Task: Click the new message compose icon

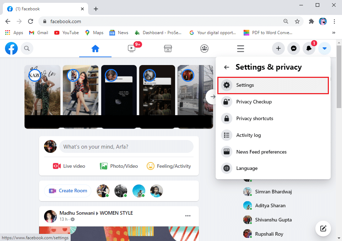Action: click(x=323, y=228)
